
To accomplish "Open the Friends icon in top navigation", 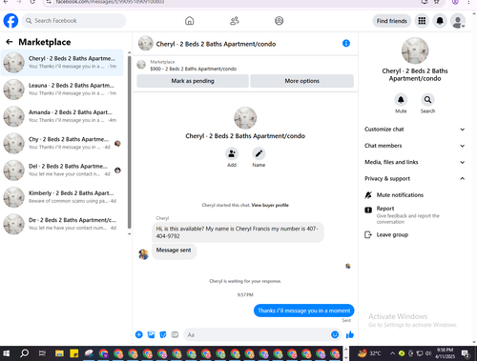I will 235,21.
